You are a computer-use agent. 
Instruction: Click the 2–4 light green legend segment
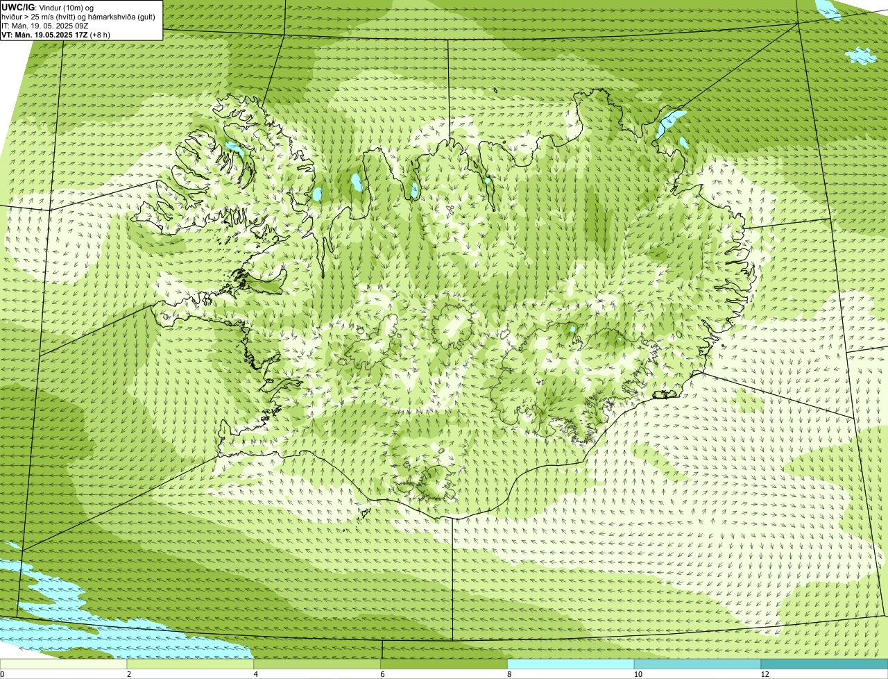191,664
